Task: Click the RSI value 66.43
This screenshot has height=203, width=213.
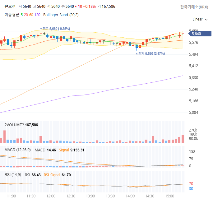Action: (x=36, y=175)
